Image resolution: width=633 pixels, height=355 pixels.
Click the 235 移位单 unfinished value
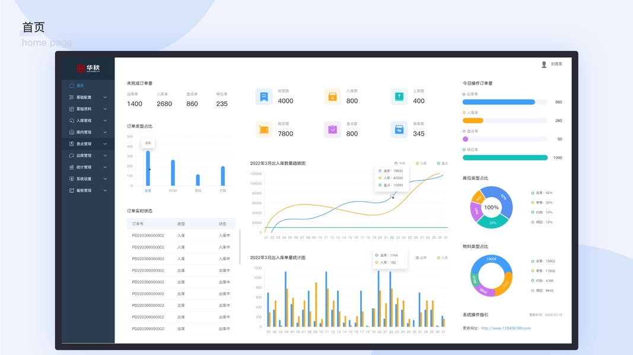click(x=222, y=104)
